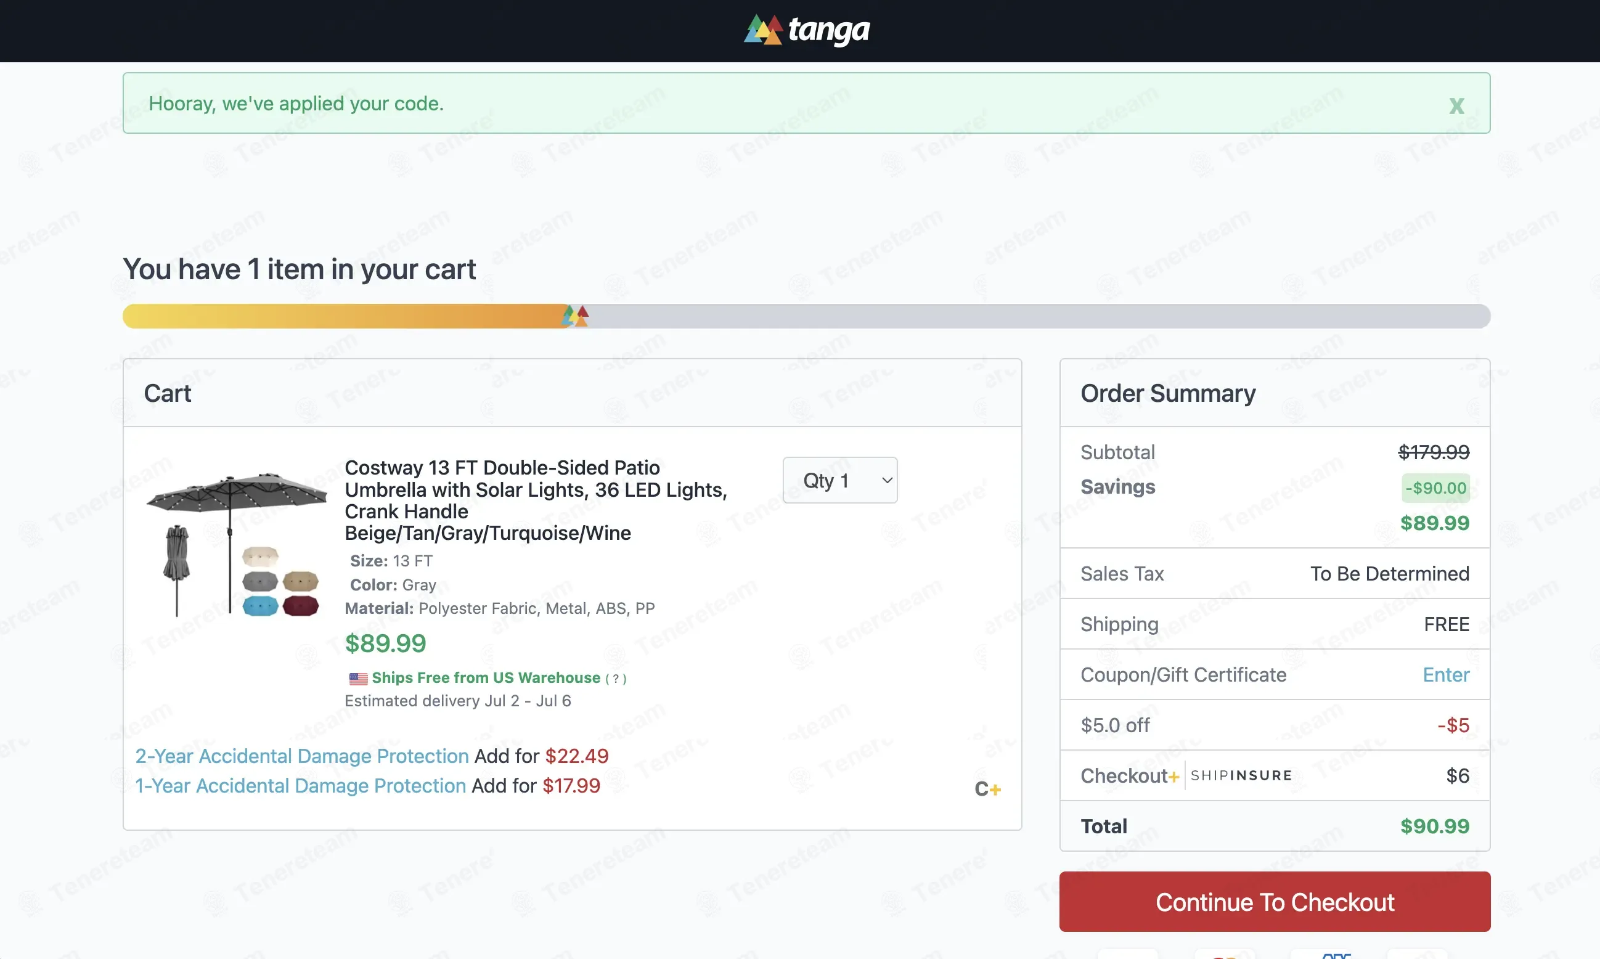This screenshot has height=959, width=1600.
Task: Click the Size: 13 FT attribute
Action: [391, 560]
